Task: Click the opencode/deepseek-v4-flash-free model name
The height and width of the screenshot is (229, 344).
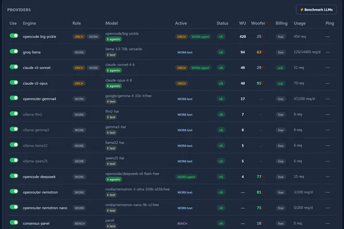Action: click(132, 173)
